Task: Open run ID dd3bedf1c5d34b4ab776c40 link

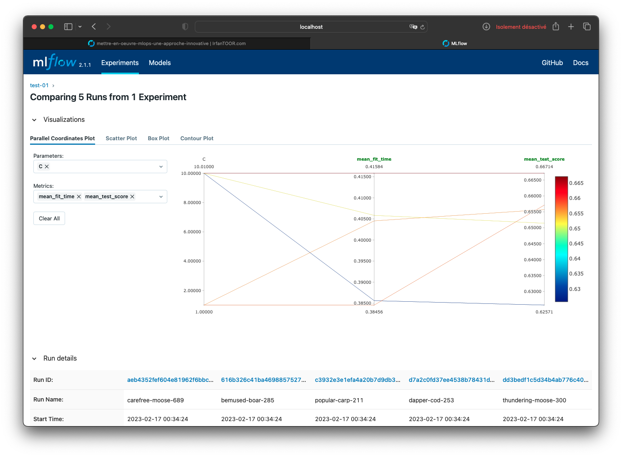Action: click(546, 380)
